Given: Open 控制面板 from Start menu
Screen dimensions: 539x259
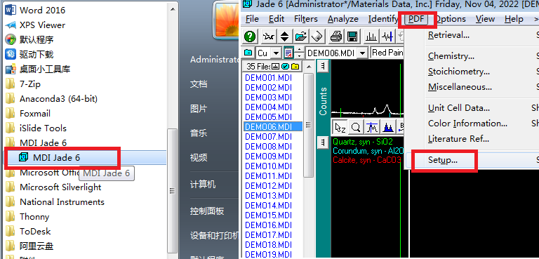Looking at the screenshot, I should 207,211.
